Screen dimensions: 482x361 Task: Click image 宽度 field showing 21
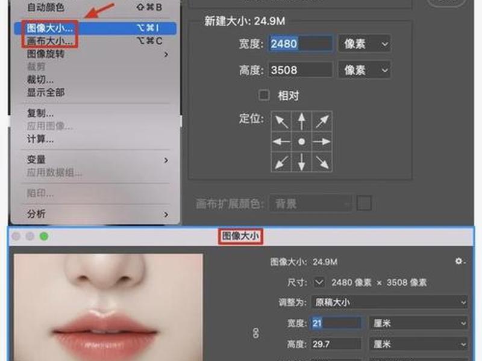[336, 323]
